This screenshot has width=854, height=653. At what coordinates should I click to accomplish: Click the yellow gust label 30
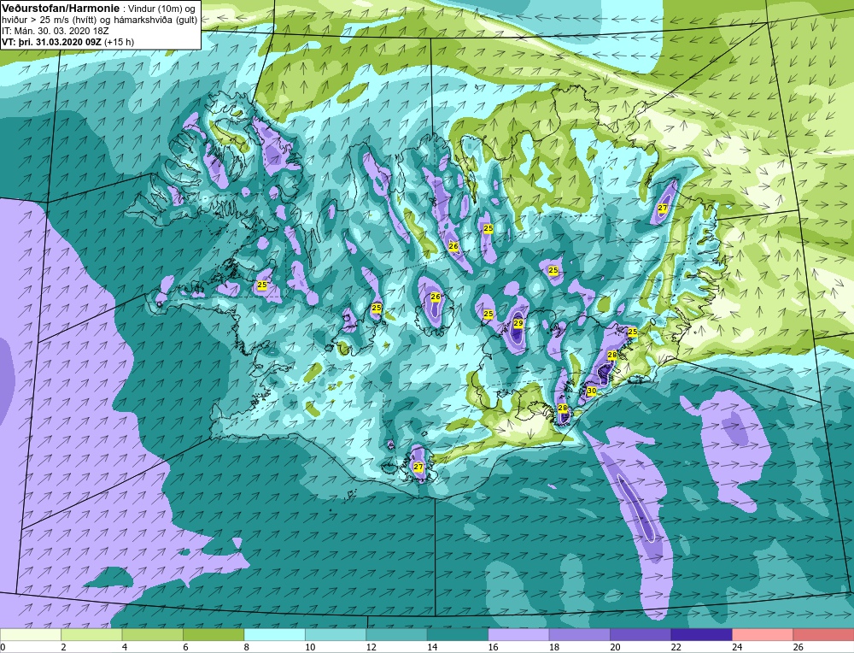point(592,391)
